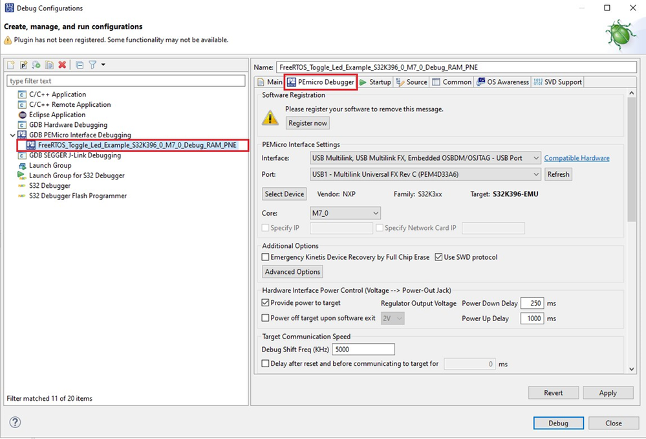
Task: Click the Refresh port button
Action: [558, 174]
